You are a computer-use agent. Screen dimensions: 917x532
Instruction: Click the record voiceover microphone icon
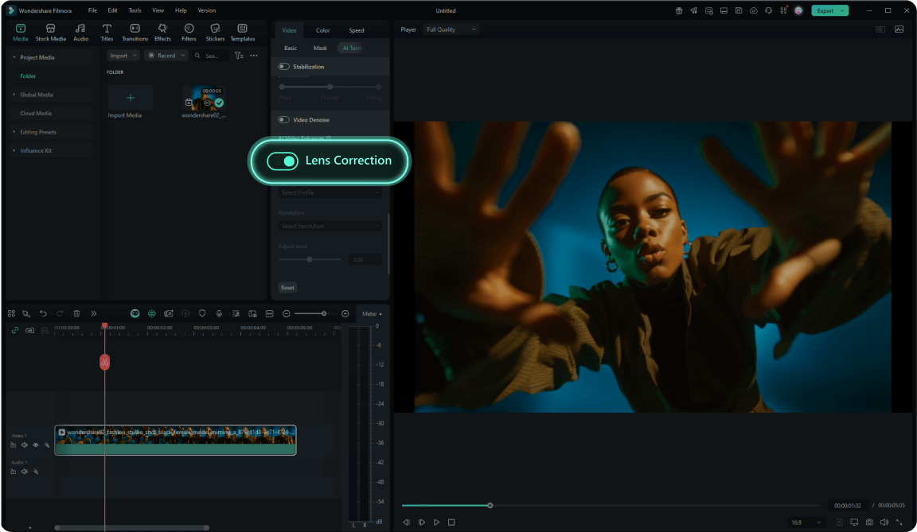(x=219, y=313)
